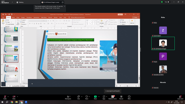Open the Insert ribbon tab

coord(13,17)
